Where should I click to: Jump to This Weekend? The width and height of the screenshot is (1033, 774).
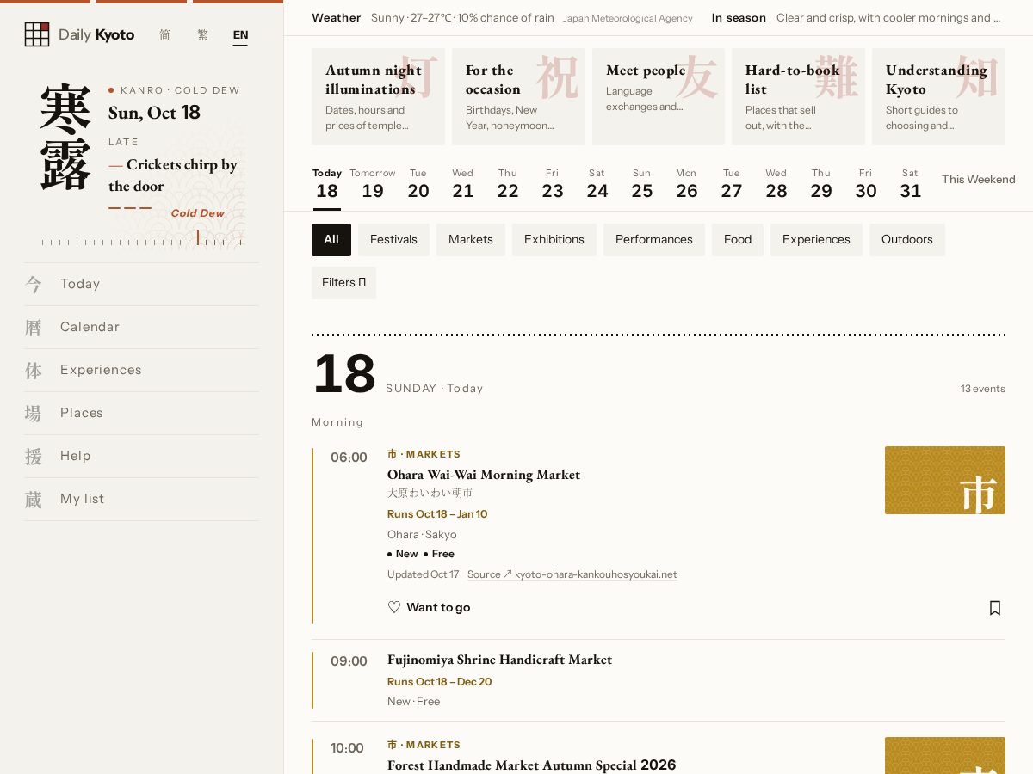[x=979, y=180]
